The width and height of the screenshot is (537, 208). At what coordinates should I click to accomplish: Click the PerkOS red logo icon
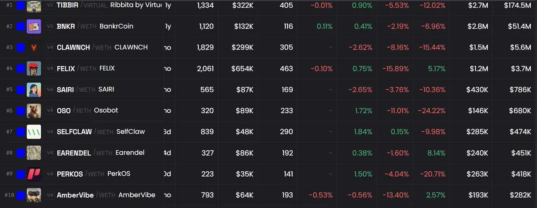34,174
